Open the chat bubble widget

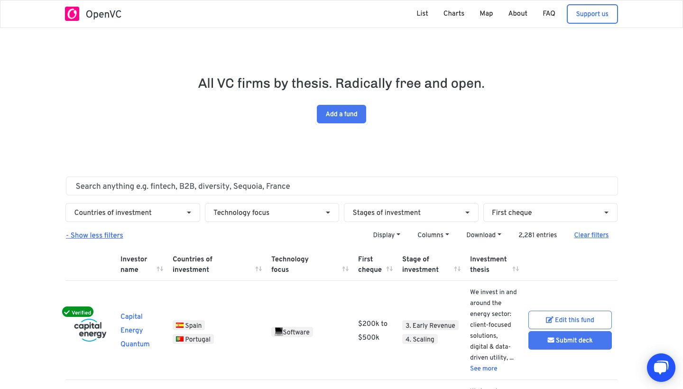tap(661, 367)
